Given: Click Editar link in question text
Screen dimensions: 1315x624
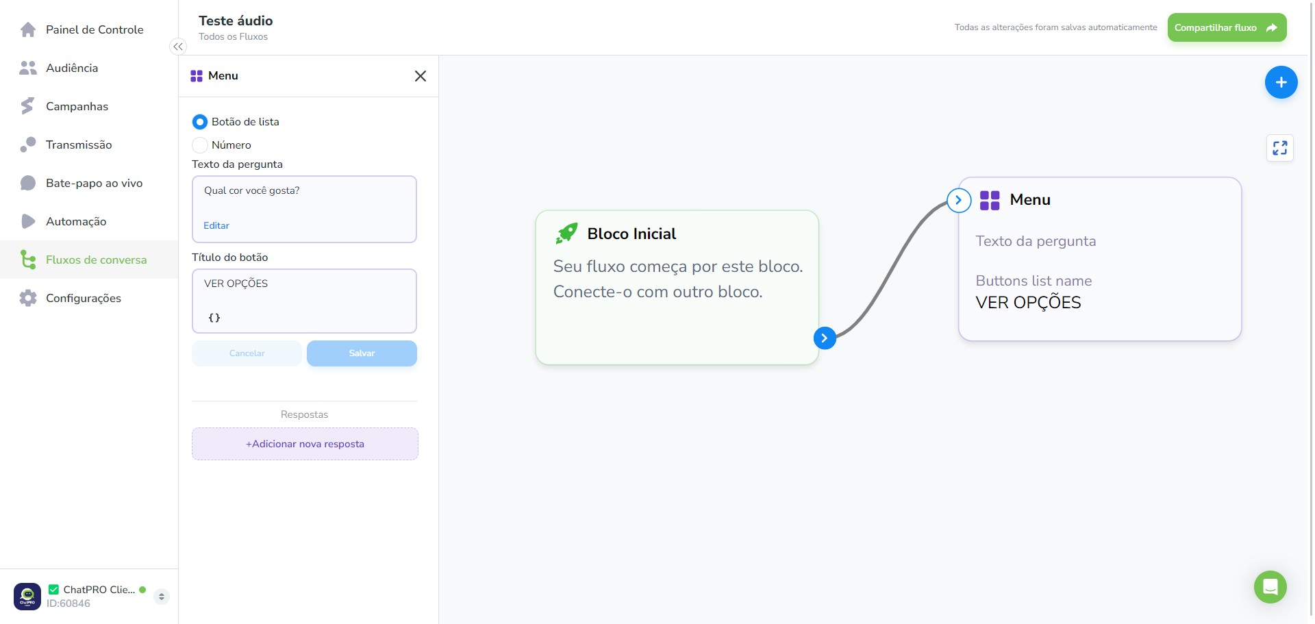Looking at the screenshot, I should pos(216,225).
